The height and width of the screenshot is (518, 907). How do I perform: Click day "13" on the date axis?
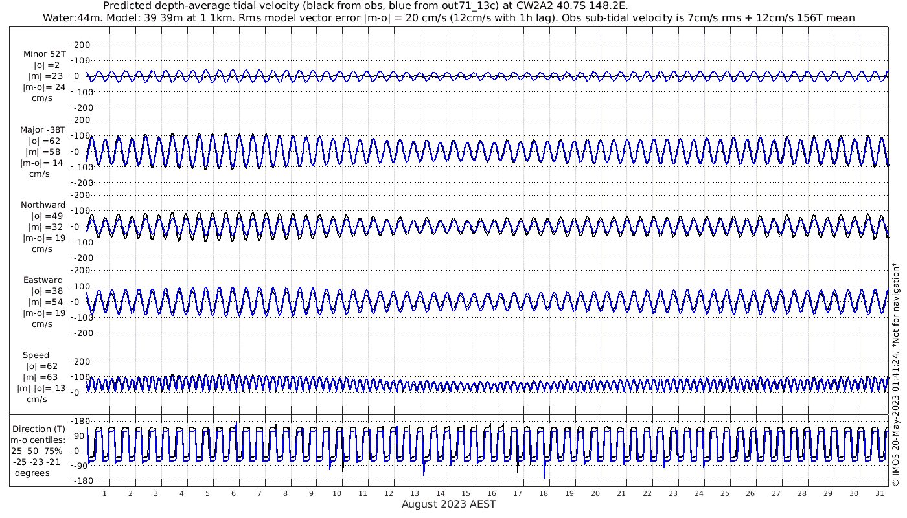[x=415, y=493]
